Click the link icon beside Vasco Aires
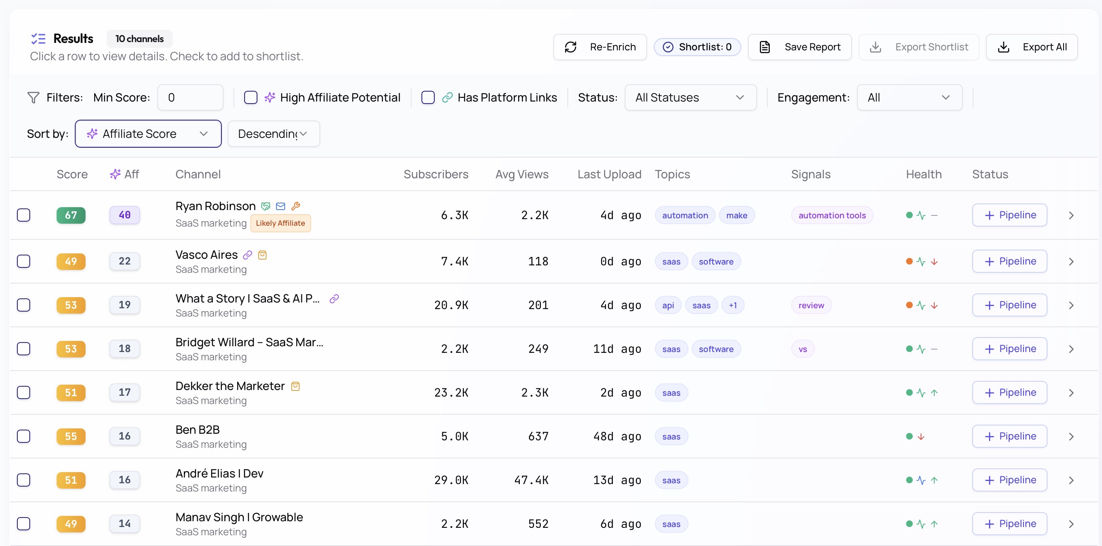The height and width of the screenshot is (546, 1102). 247,255
